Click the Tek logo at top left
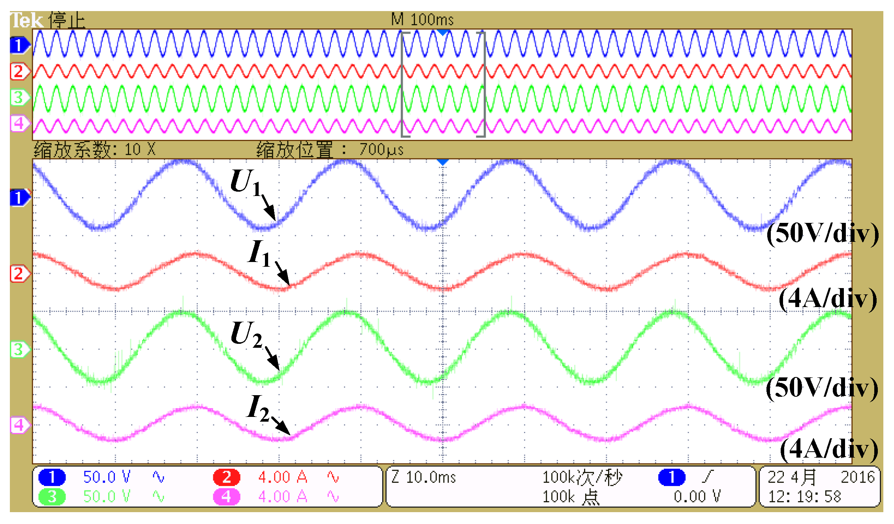 [26, 21]
